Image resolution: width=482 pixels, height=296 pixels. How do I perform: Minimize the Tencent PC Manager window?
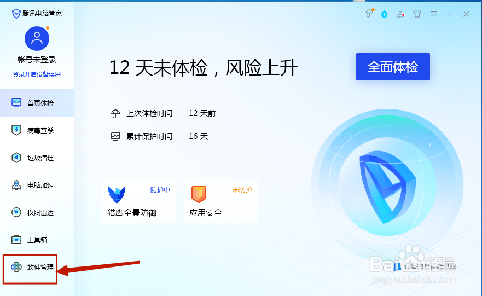[450, 14]
